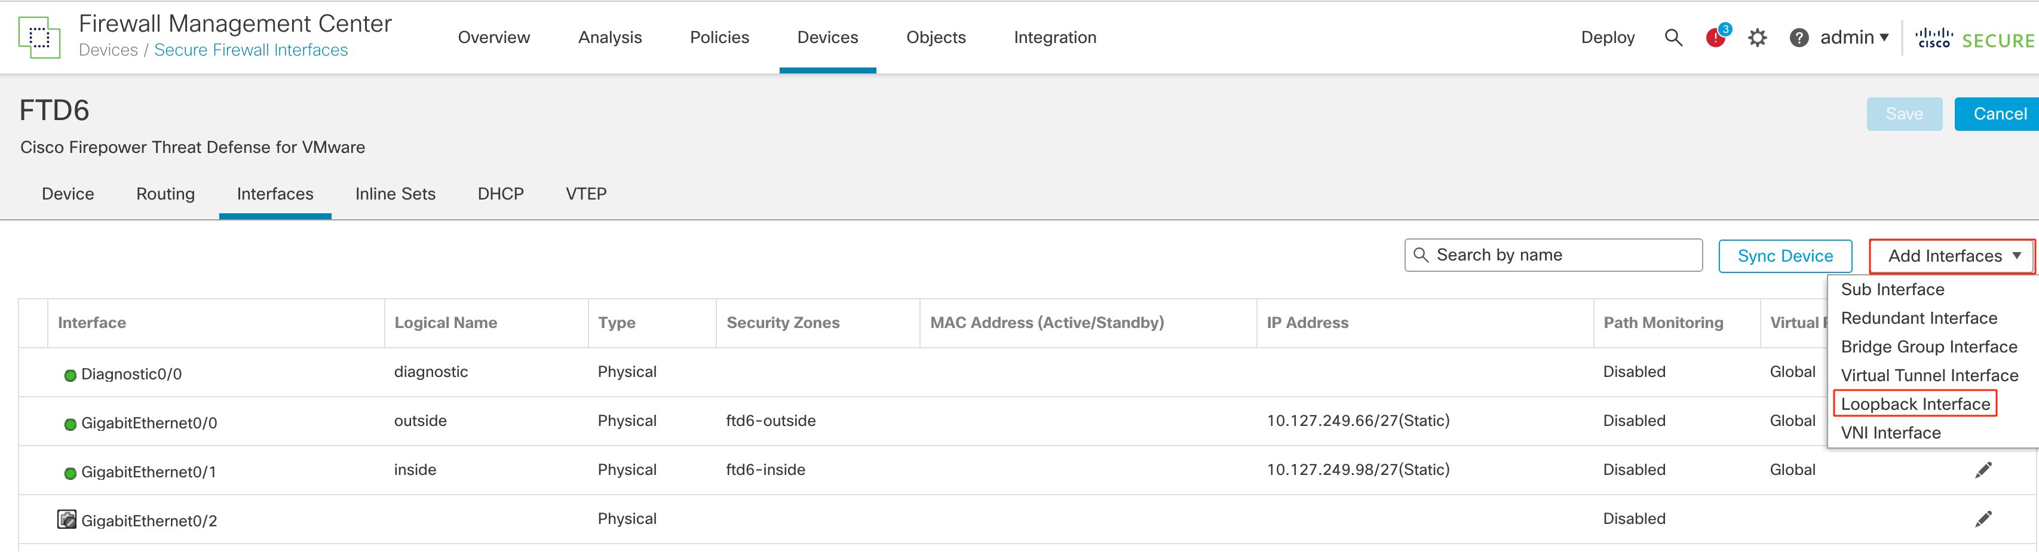Screen dimensions: 2039x552
Task: Open the Deploy menu
Action: coord(1607,37)
